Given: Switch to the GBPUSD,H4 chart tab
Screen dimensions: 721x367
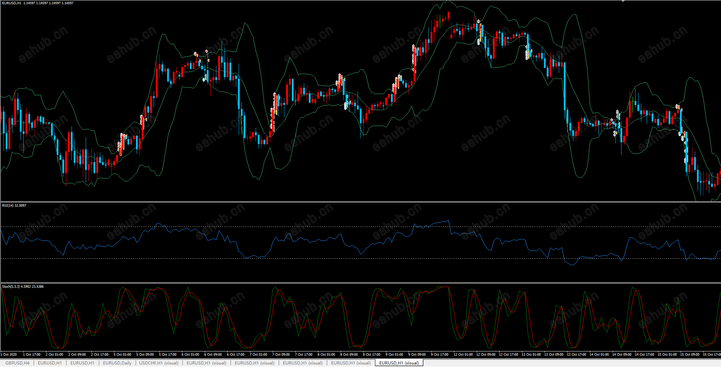Looking at the screenshot, I should [17, 363].
